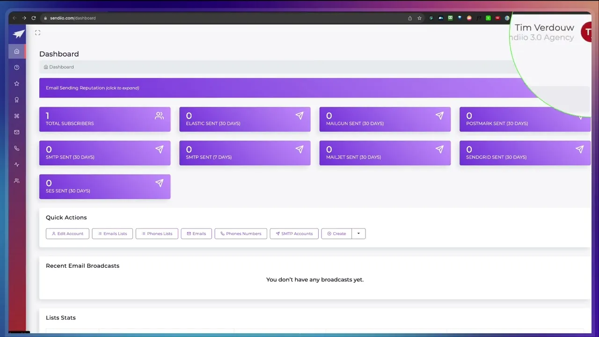Open the star sidebar icon
Image resolution: width=599 pixels, height=337 pixels.
pyautogui.click(x=17, y=84)
